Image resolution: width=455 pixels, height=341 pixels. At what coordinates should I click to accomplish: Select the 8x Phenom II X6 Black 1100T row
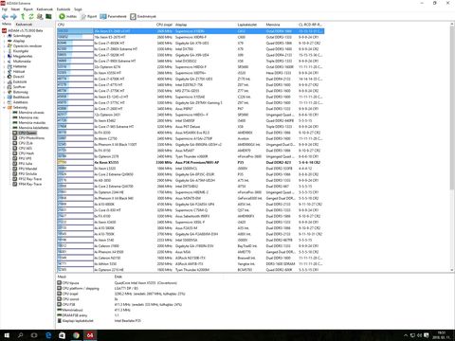coord(191,145)
